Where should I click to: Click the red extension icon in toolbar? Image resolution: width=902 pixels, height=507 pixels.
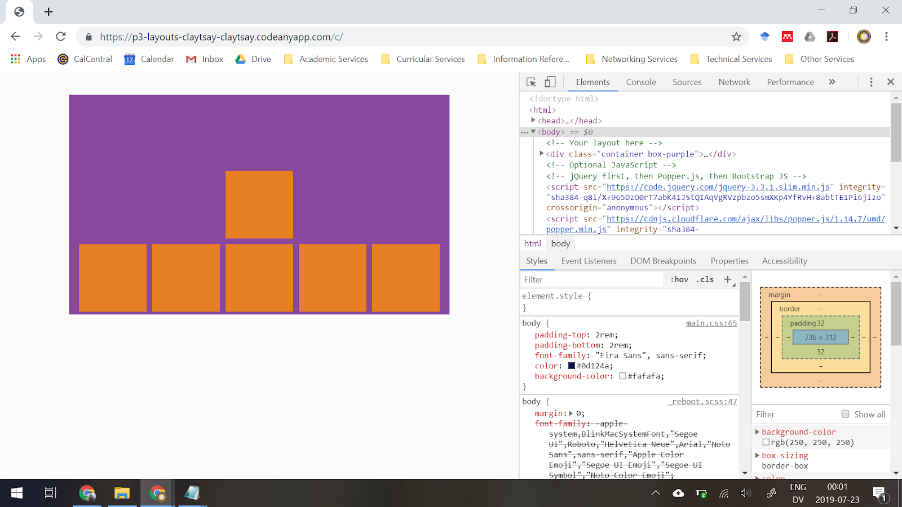pos(788,37)
